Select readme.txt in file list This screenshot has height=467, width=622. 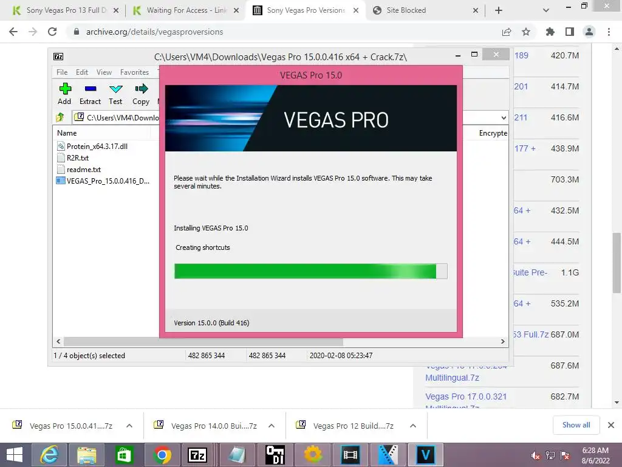[79, 169]
